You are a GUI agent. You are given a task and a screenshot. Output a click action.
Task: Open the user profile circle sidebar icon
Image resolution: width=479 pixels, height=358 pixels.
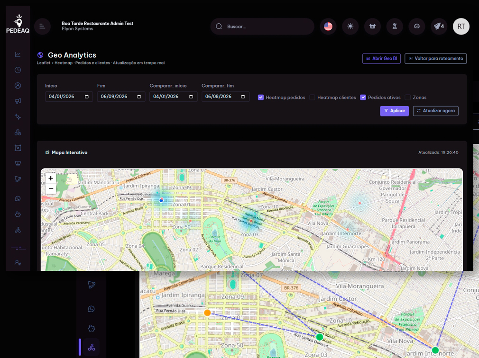18,86
